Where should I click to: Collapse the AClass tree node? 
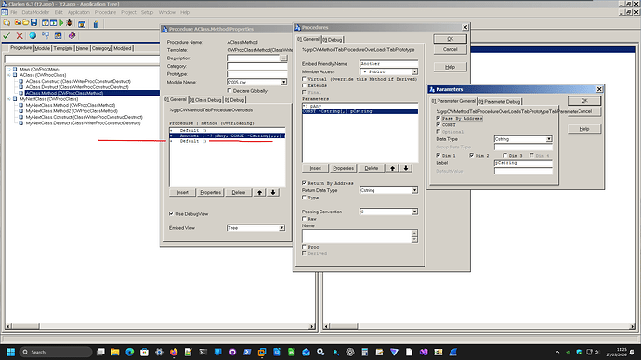[x=8, y=75]
